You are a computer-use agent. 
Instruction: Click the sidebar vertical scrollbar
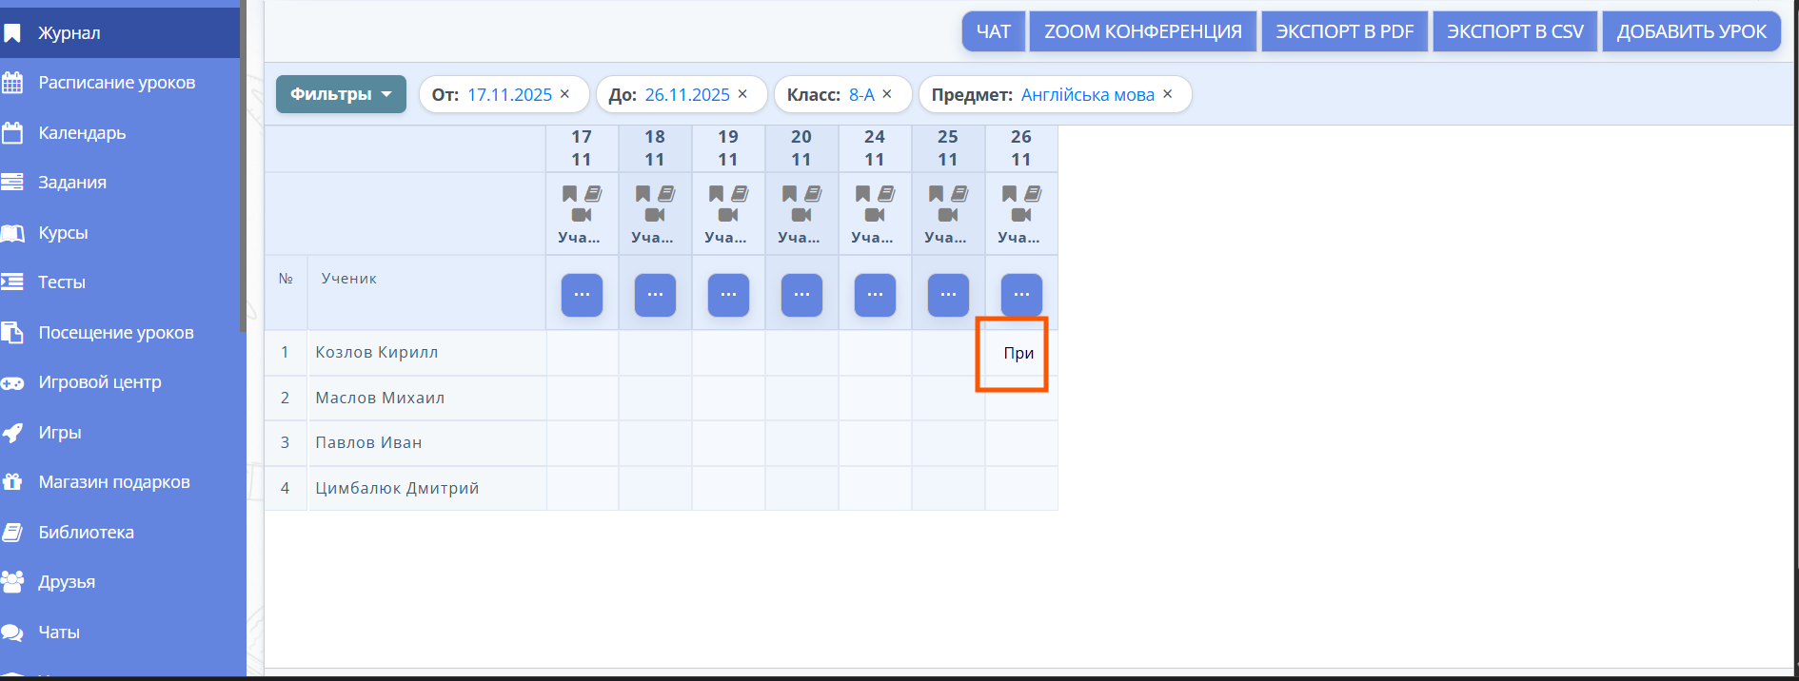[243, 162]
